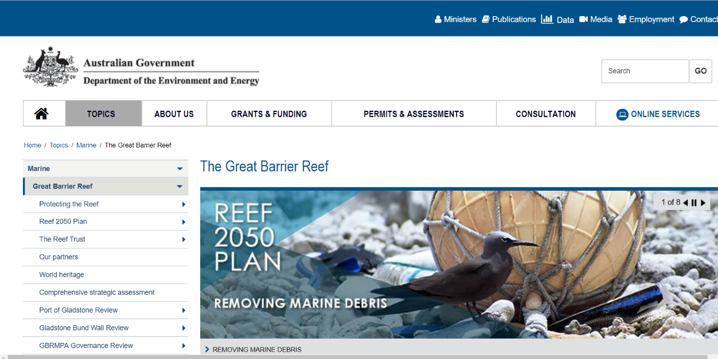This screenshot has height=359, width=718.
Task: Open the About Us menu
Action: [174, 114]
